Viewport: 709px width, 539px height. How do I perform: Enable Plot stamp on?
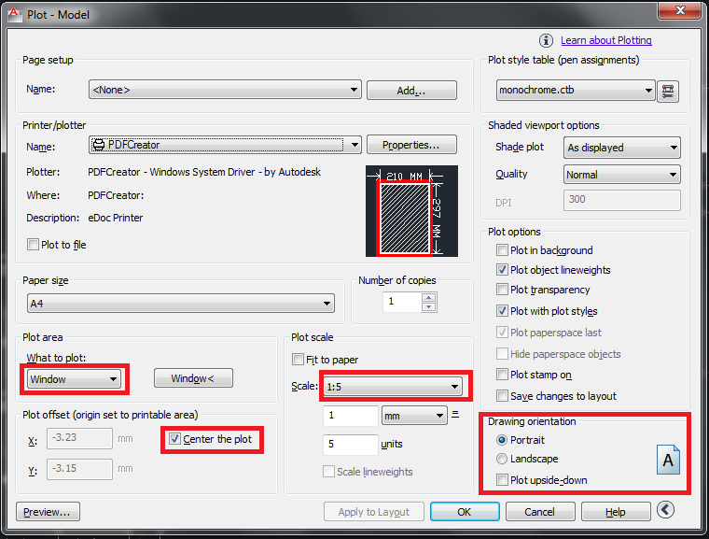[x=502, y=375]
